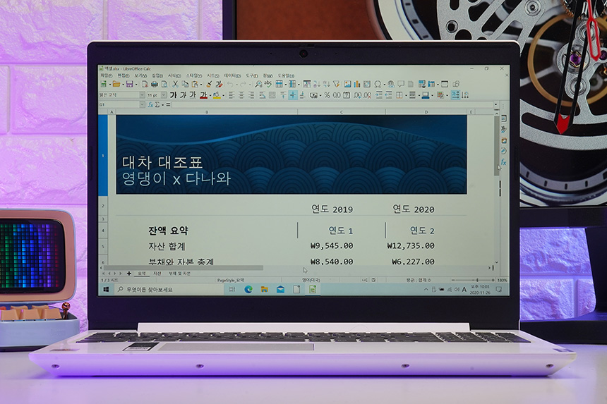607x404 pixels.
Task: Open the Font Size 11 pt dropdown
Action: (163, 94)
